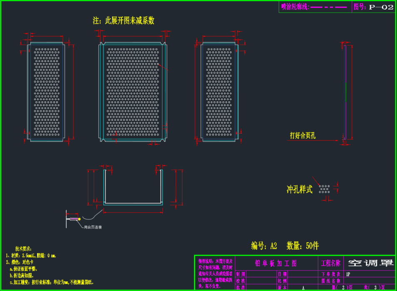This screenshot has height=291, width=397.
Task: Select the '注: 此展开图未减系数' note
Action: [x=123, y=20]
